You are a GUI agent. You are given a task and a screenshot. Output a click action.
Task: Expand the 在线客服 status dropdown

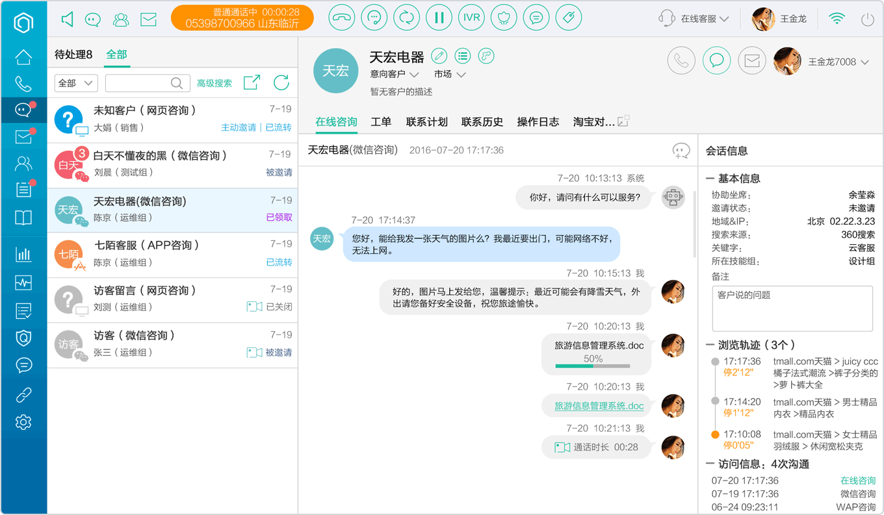[x=705, y=19]
